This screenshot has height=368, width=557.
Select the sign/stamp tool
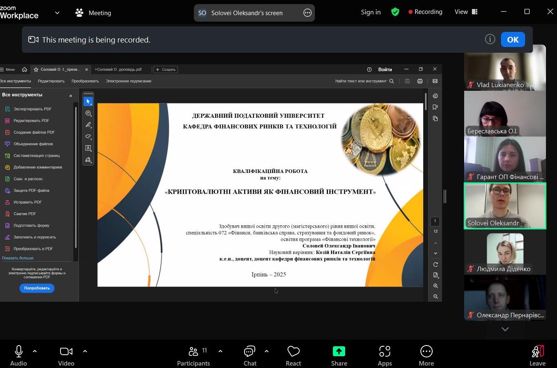88,160
